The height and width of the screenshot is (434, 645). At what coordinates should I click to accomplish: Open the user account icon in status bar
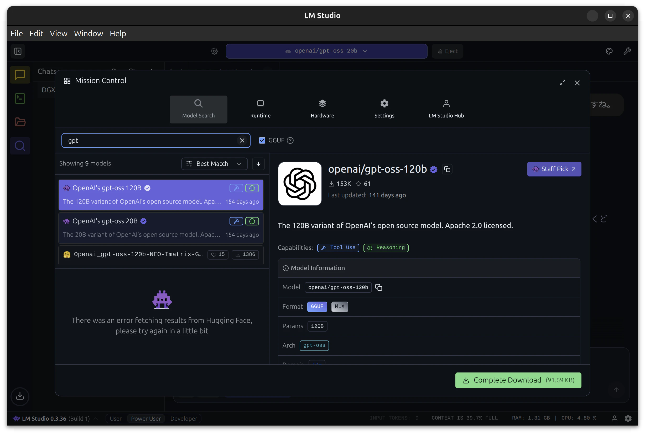(614, 419)
